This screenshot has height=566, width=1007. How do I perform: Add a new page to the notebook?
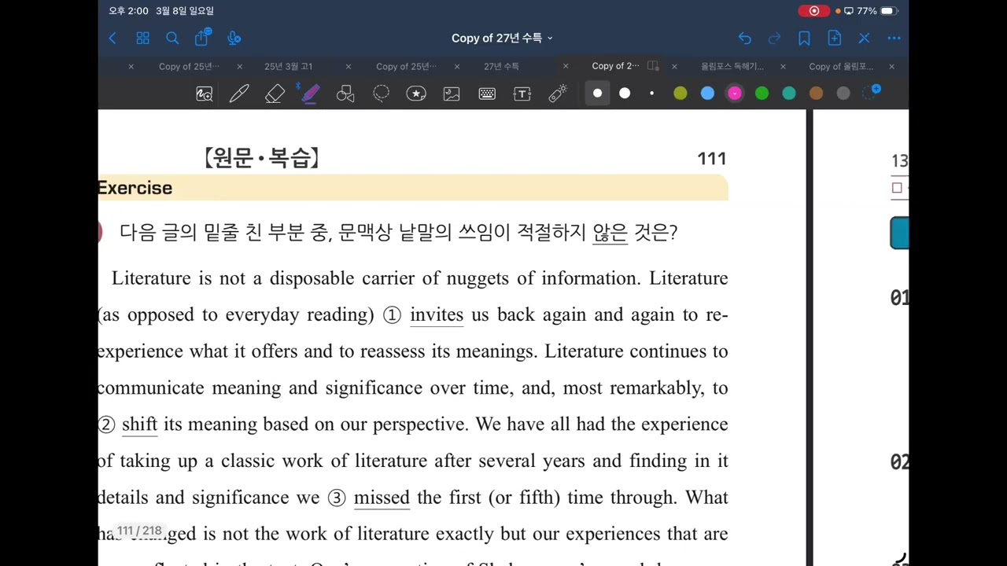[x=834, y=38]
